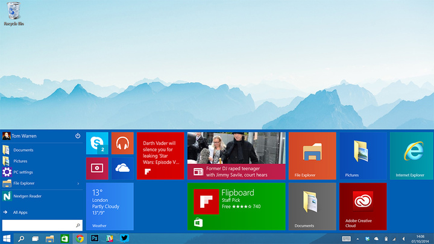Open Photoshop from the taskbar

tap(95, 239)
